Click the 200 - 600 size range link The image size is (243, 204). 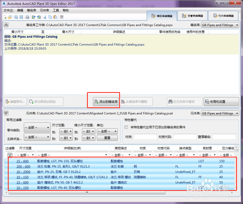[23, 167]
